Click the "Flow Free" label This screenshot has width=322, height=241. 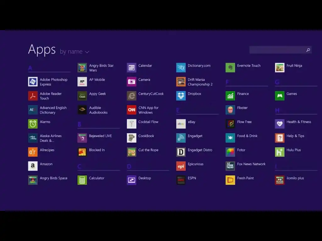(244, 122)
